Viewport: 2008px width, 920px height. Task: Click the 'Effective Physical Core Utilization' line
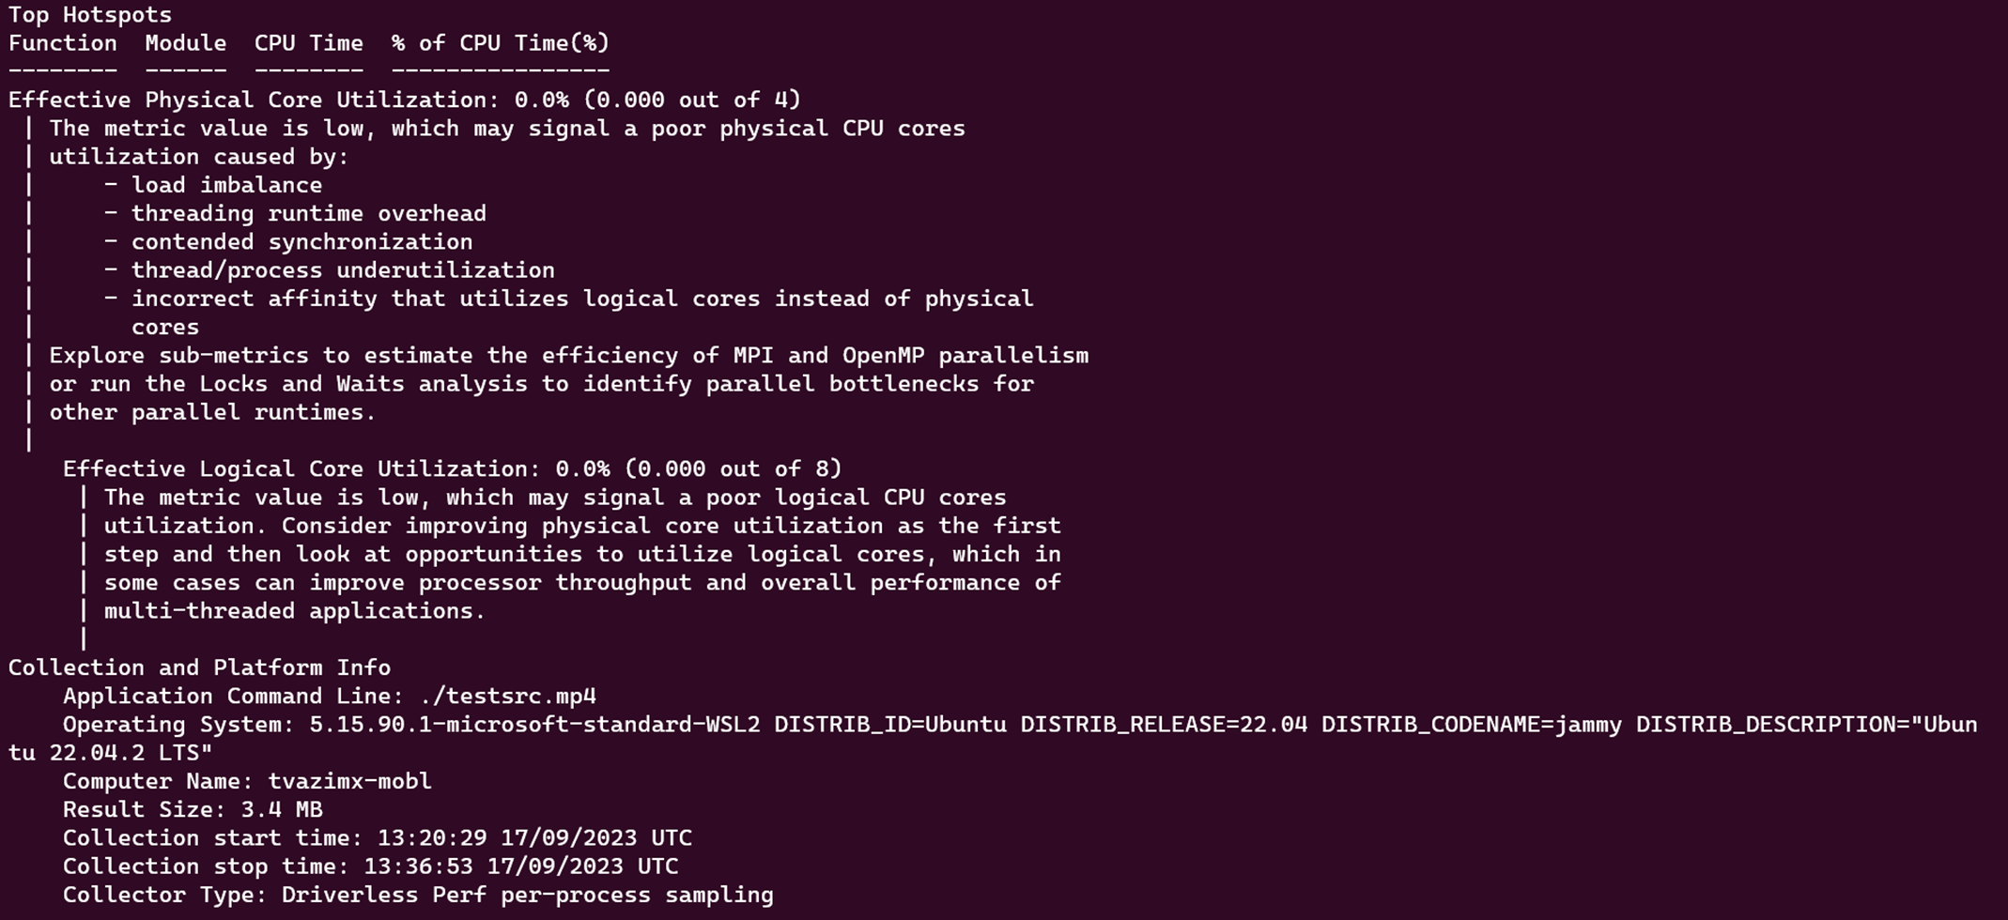[x=404, y=100]
